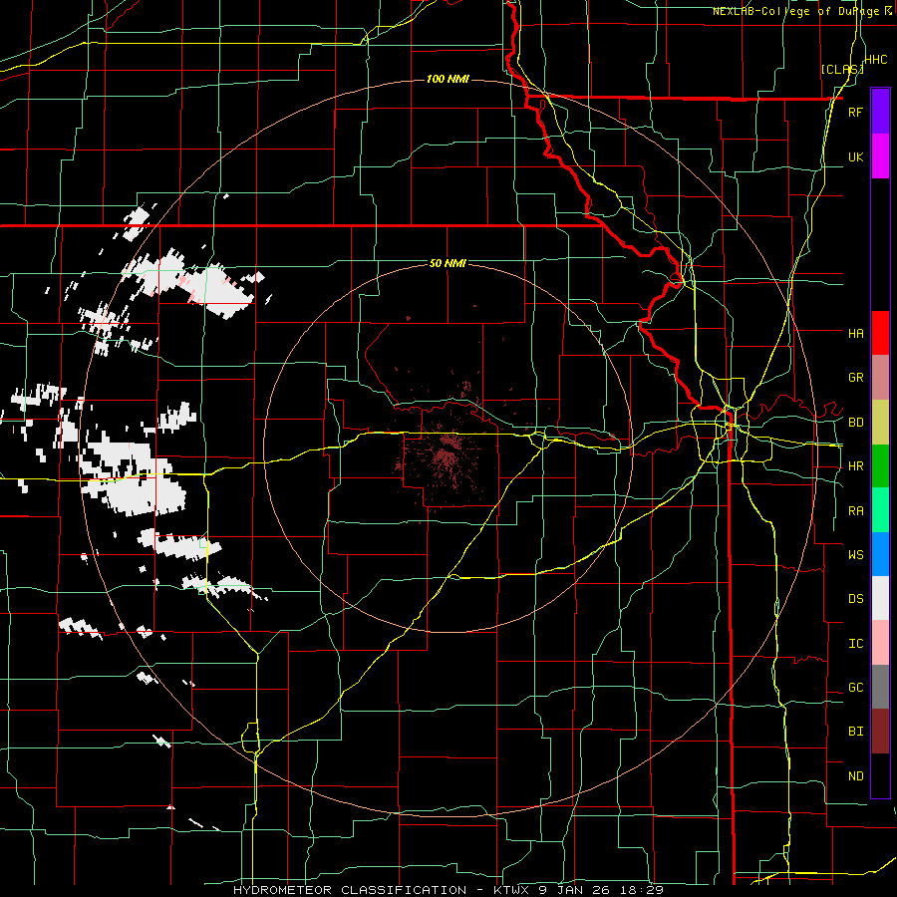
Task: Click the IC legend label
Action: point(855,644)
